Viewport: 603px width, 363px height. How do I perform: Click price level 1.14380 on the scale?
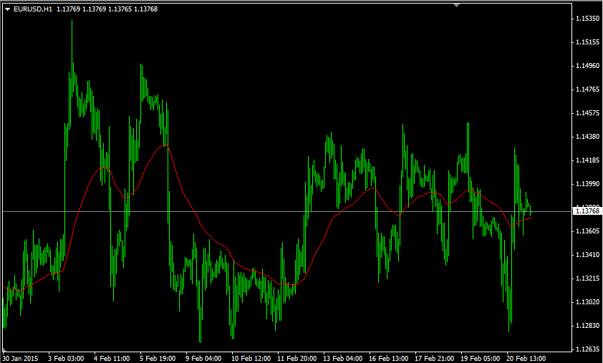(x=587, y=137)
